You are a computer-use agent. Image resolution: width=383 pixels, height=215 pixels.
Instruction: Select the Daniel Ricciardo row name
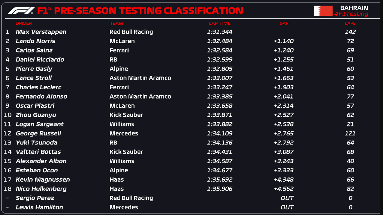40,59
